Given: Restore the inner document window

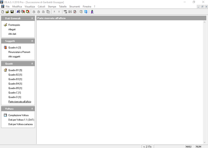Looking at the screenshot, I should tap(202, 7).
